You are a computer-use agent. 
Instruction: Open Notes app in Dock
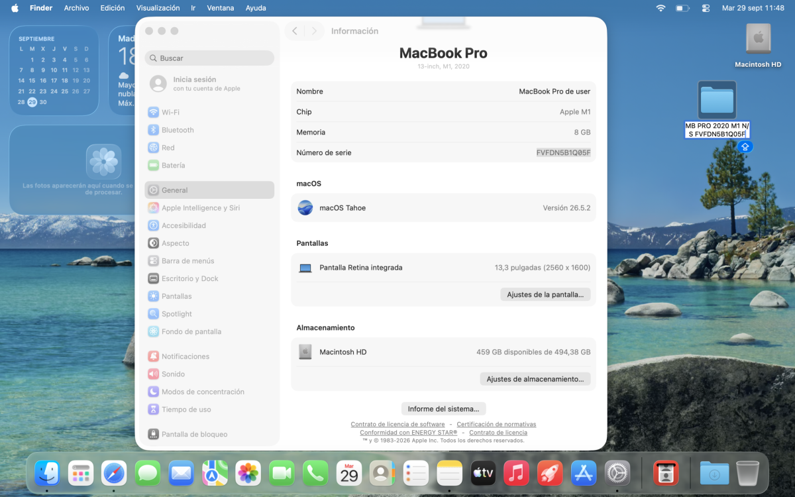pyautogui.click(x=449, y=473)
